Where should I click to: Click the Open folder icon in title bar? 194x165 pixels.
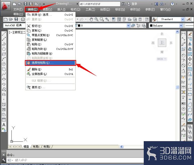click(x=20, y=4)
